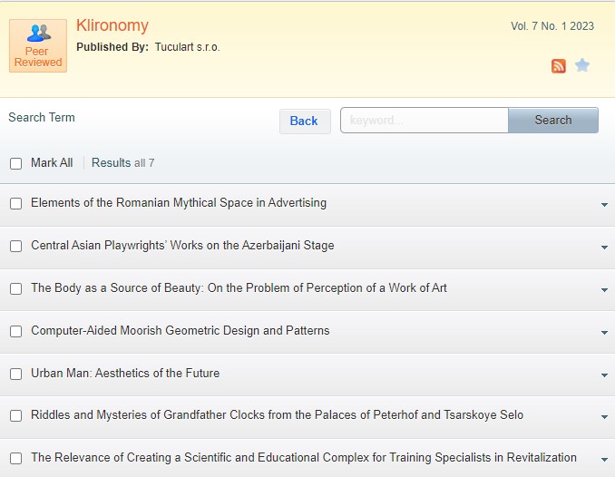This screenshot has width=615, height=477.
Task: Click into the keyword search field
Action: coord(424,120)
